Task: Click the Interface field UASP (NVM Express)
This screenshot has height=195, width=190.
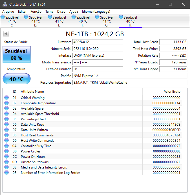Action: (98, 56)
